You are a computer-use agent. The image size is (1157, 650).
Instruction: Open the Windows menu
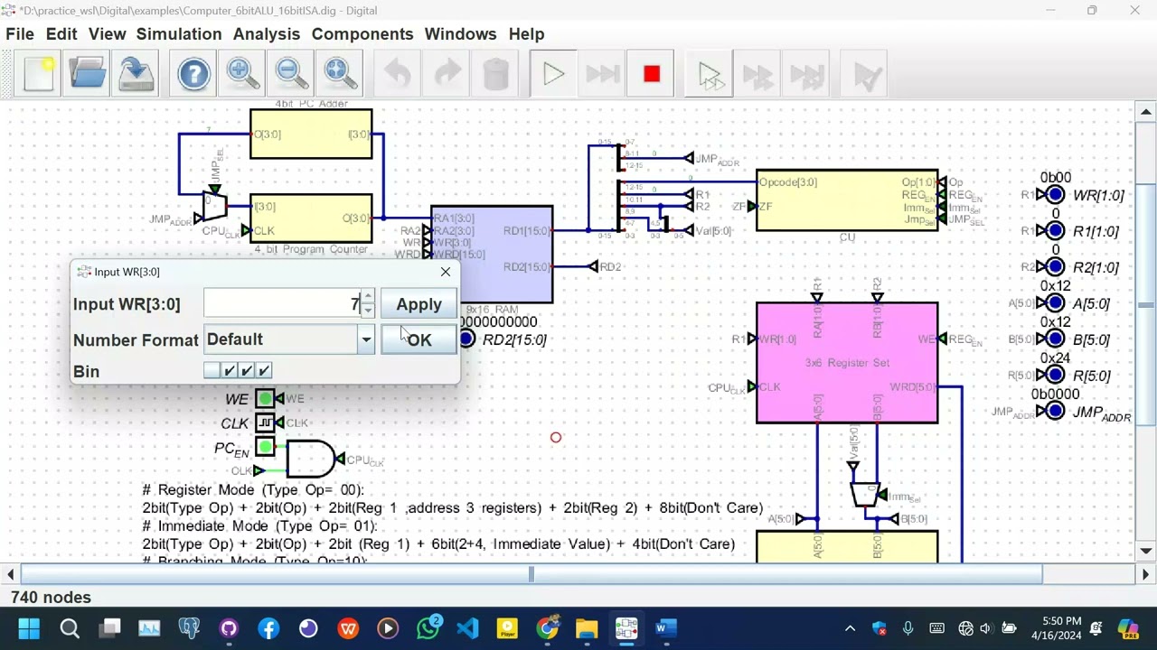[x=460, y=33]
